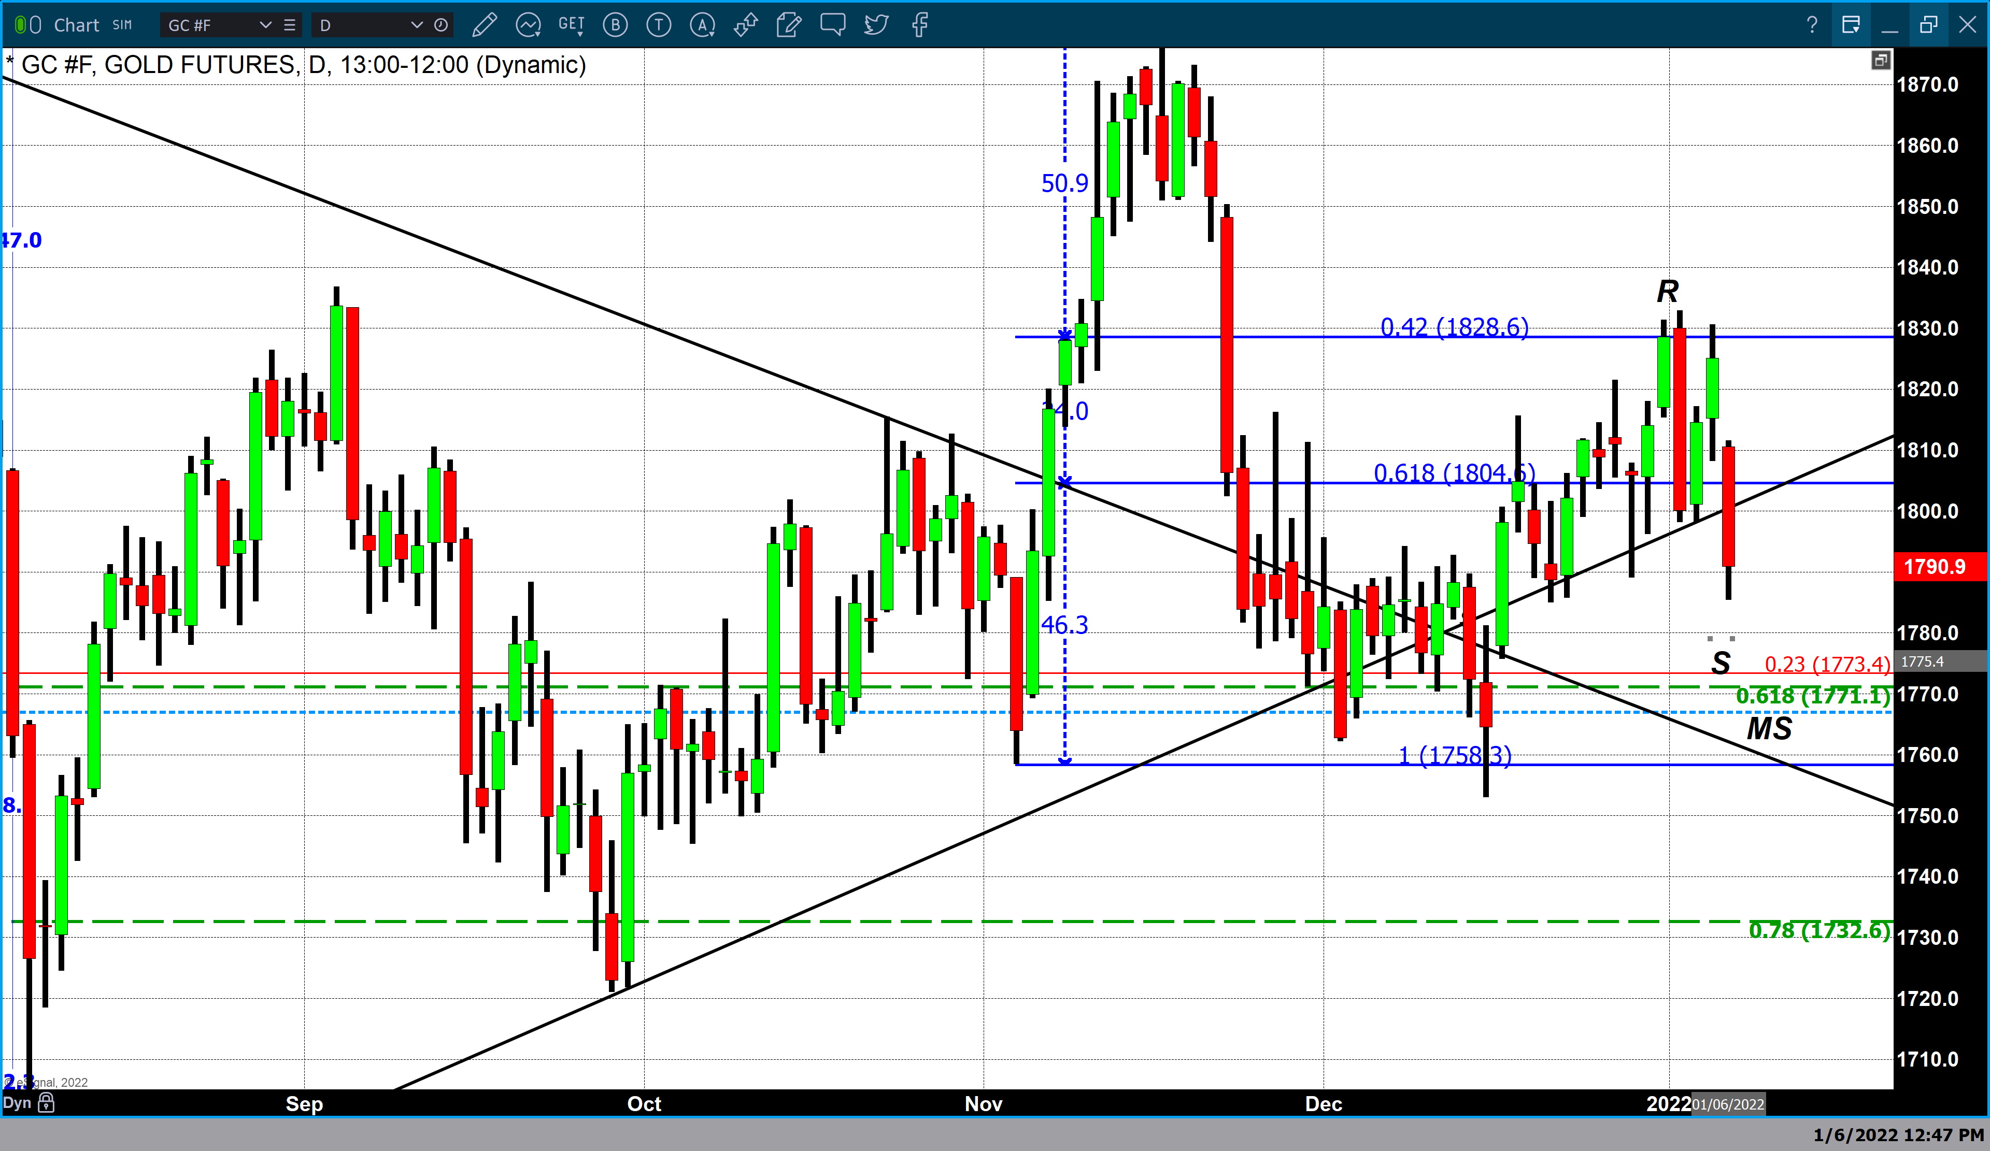The height and width of the screenshot is (1151, 1990).
Task: Click the 1790.9 current price label
Action: [x=1934, y=566]
